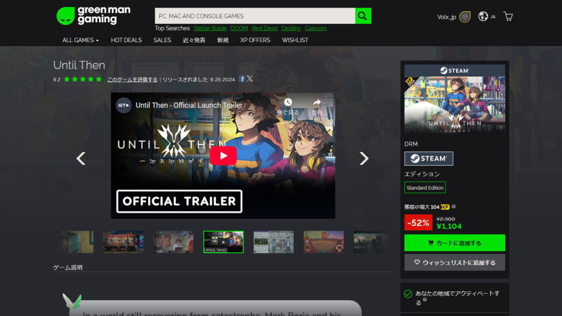Select the Standard Edition option
The width and height of the screenshot is (562, 316).
(x=425, y=188)
